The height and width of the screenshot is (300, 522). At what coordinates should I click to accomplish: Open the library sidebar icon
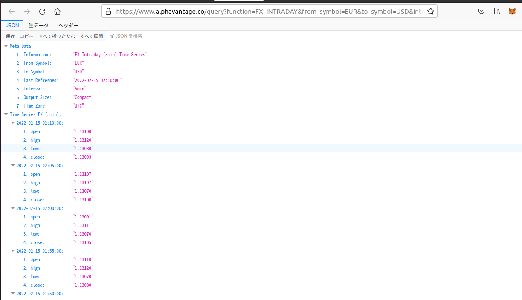(x=496, y=11)
